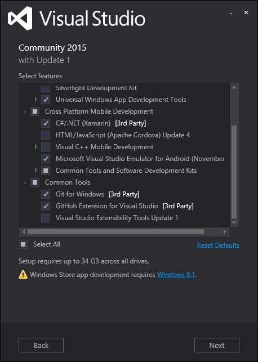Click the horizontal scrollbar right arrow
The height and width of the screenshot is (362, 258).
[225, 231]
